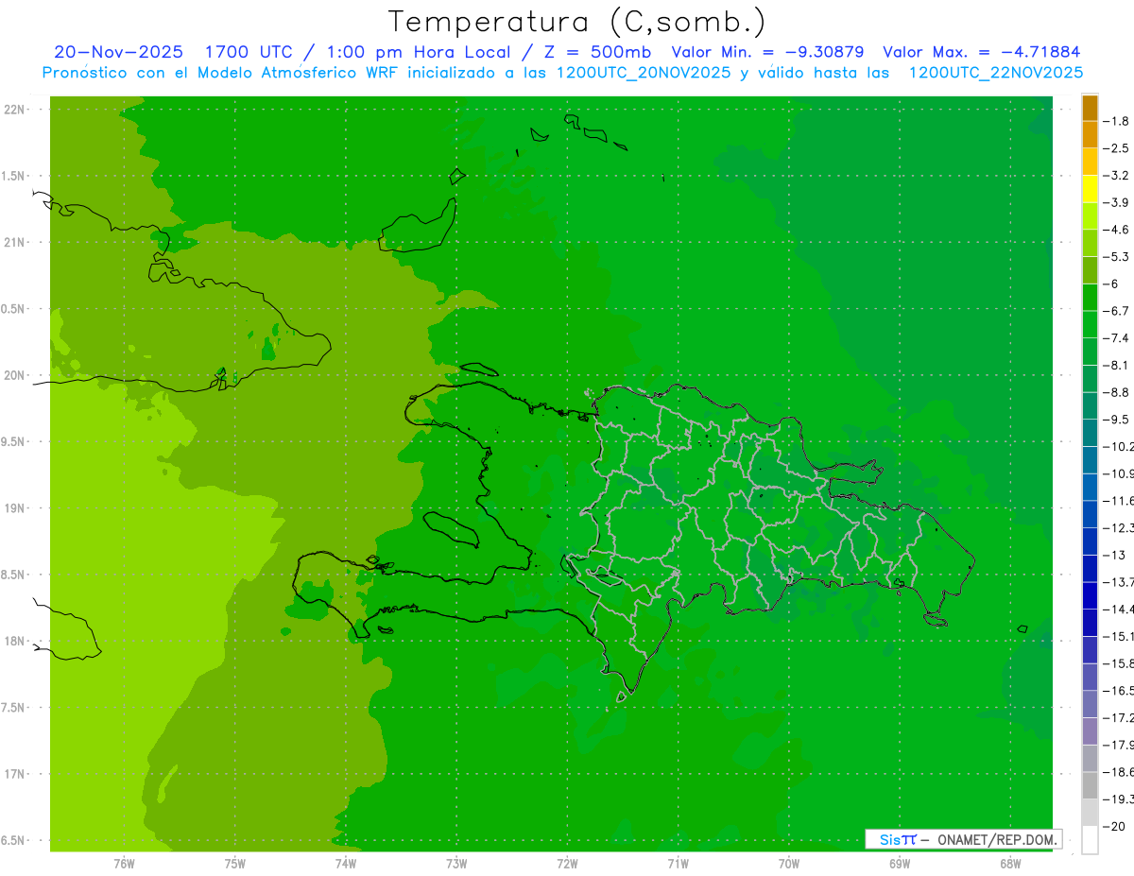Click the '-10.2' colorbar value
This screenshot has width=1134, height=876.
coord(1119,446)
